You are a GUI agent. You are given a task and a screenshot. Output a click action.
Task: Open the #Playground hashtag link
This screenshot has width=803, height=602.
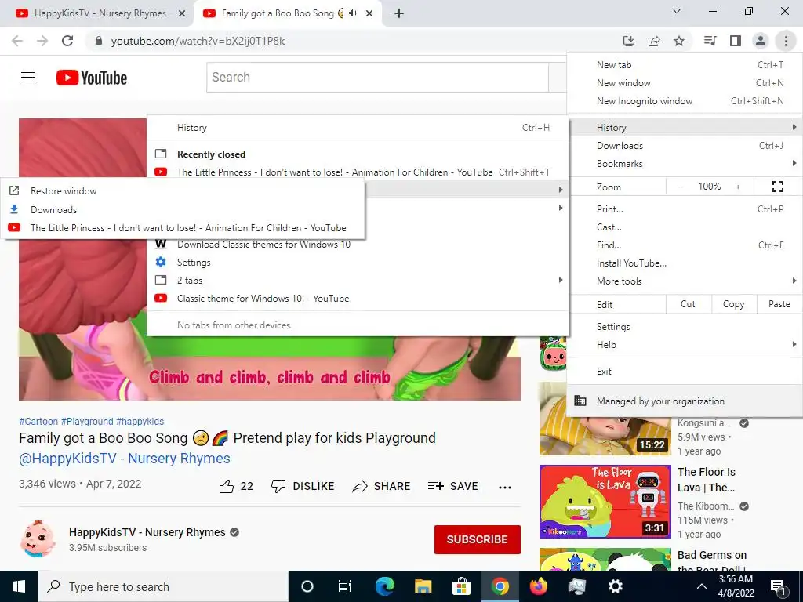87,421
